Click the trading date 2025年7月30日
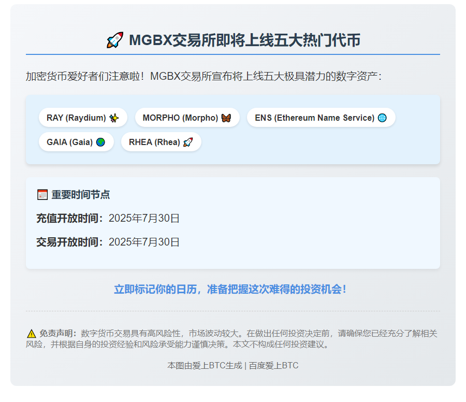The height and width of the screenshot is (402, 466). click(x=144, y=242)
